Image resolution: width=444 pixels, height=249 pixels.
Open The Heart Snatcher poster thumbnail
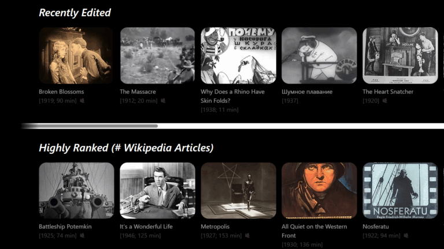[400, 55]
